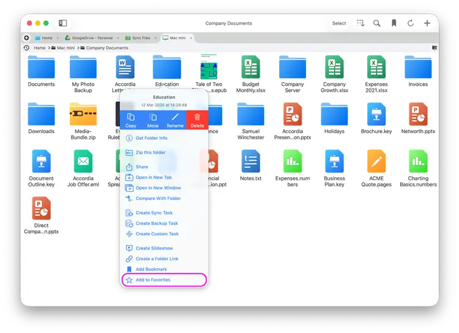
Task: Open the sort options dropdown icon
Action: click(360, 23)
